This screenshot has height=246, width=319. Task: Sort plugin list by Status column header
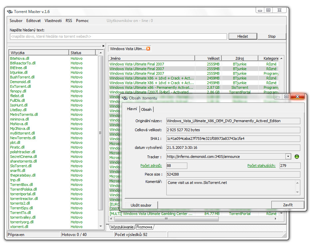click(82, 52)
